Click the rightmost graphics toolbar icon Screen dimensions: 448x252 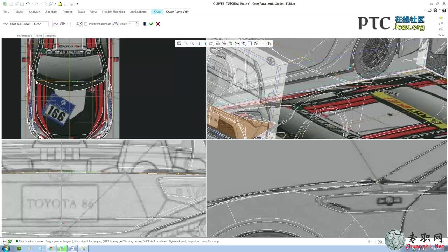(268, 43)
